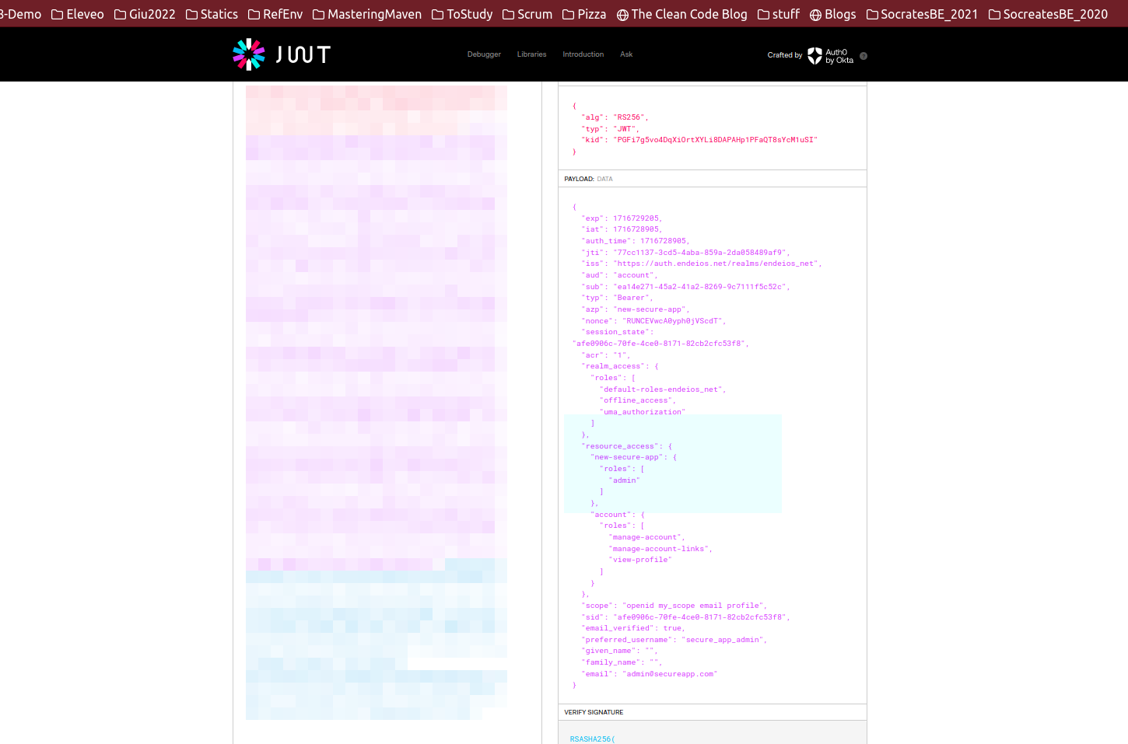Go to the Libraries page
This screenshot has height=744, width=1128.
click(x=531, y=54)
